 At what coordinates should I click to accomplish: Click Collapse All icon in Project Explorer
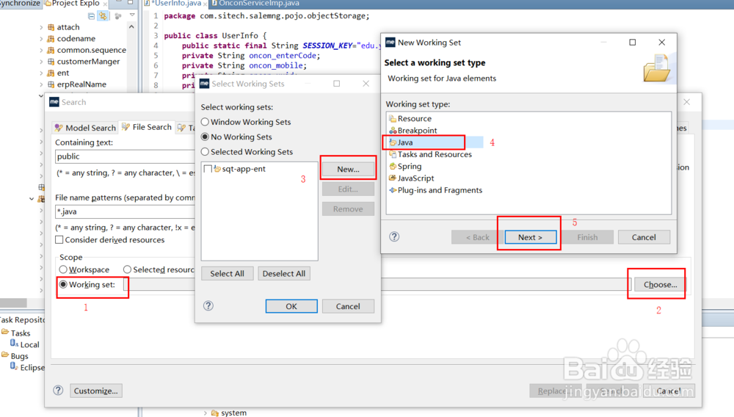click(x=91, y=16)
